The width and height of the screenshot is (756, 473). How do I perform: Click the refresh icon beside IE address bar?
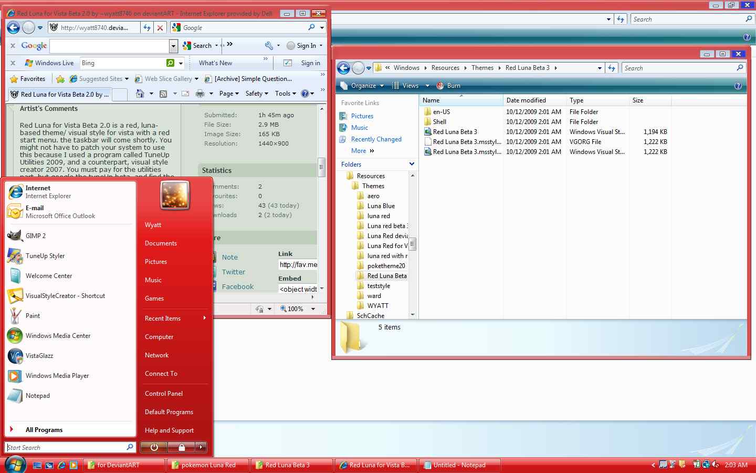pos(148,28)
